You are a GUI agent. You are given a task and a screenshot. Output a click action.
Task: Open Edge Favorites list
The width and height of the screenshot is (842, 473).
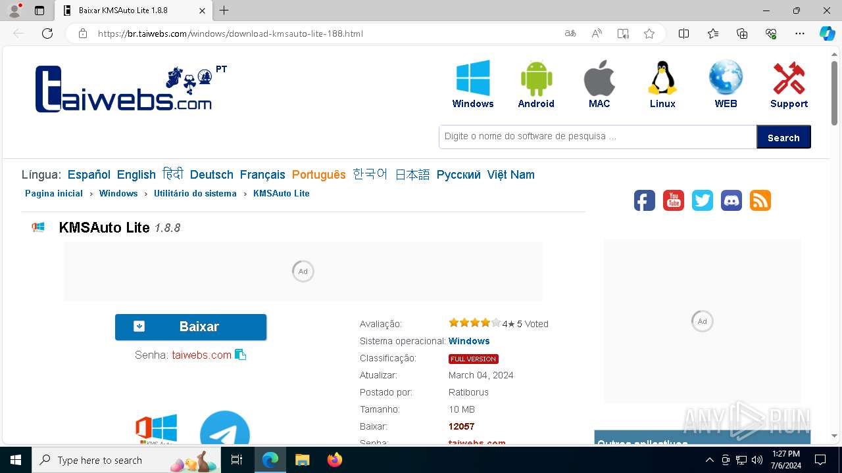pos(713,34)
